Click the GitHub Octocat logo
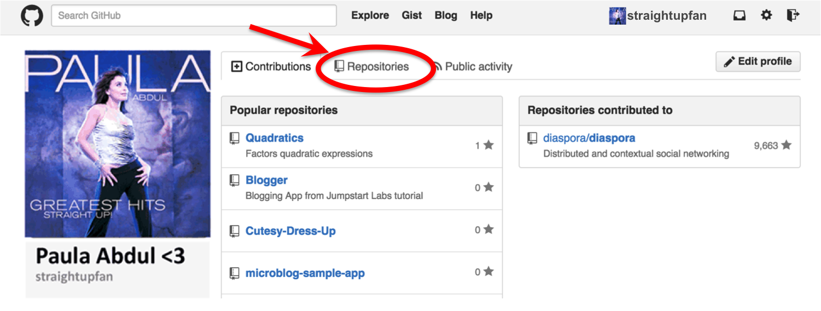 [x=32, y=16]
